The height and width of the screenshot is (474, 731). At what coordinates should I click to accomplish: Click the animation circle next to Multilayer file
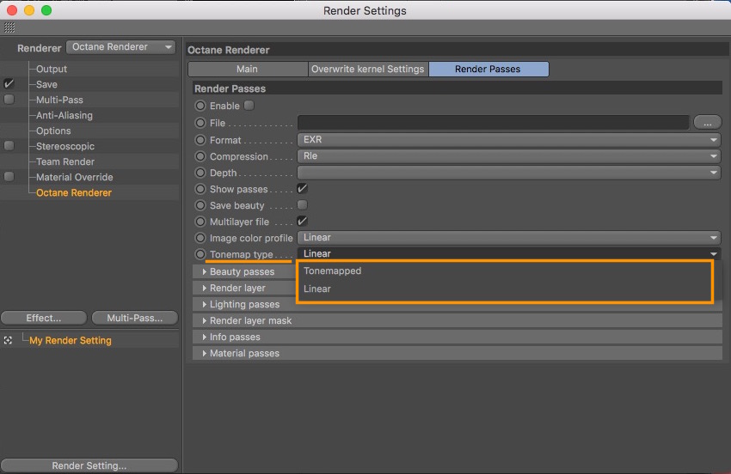pos(200,222)
